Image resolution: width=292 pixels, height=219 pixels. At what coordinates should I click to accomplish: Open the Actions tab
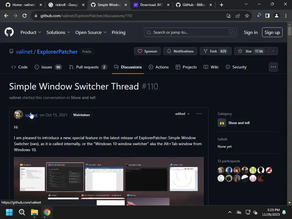[159, 67]
